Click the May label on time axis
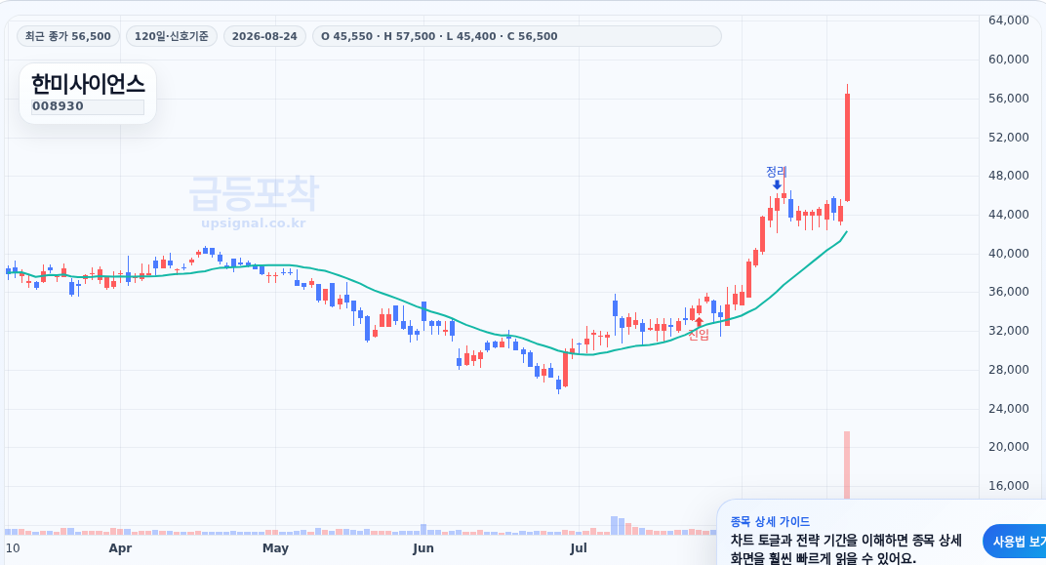The height and width of the screenshot is (565, 1046). (275, 548)
